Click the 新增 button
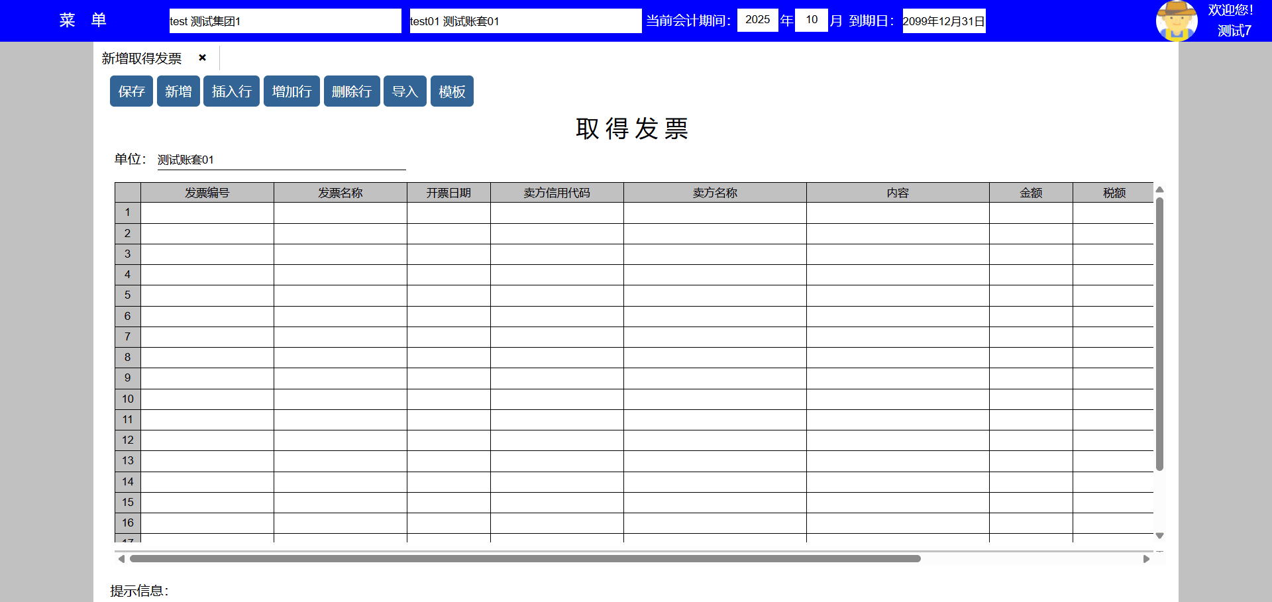This screenshot has width=1272, height=602. click(x=178, y=91)
